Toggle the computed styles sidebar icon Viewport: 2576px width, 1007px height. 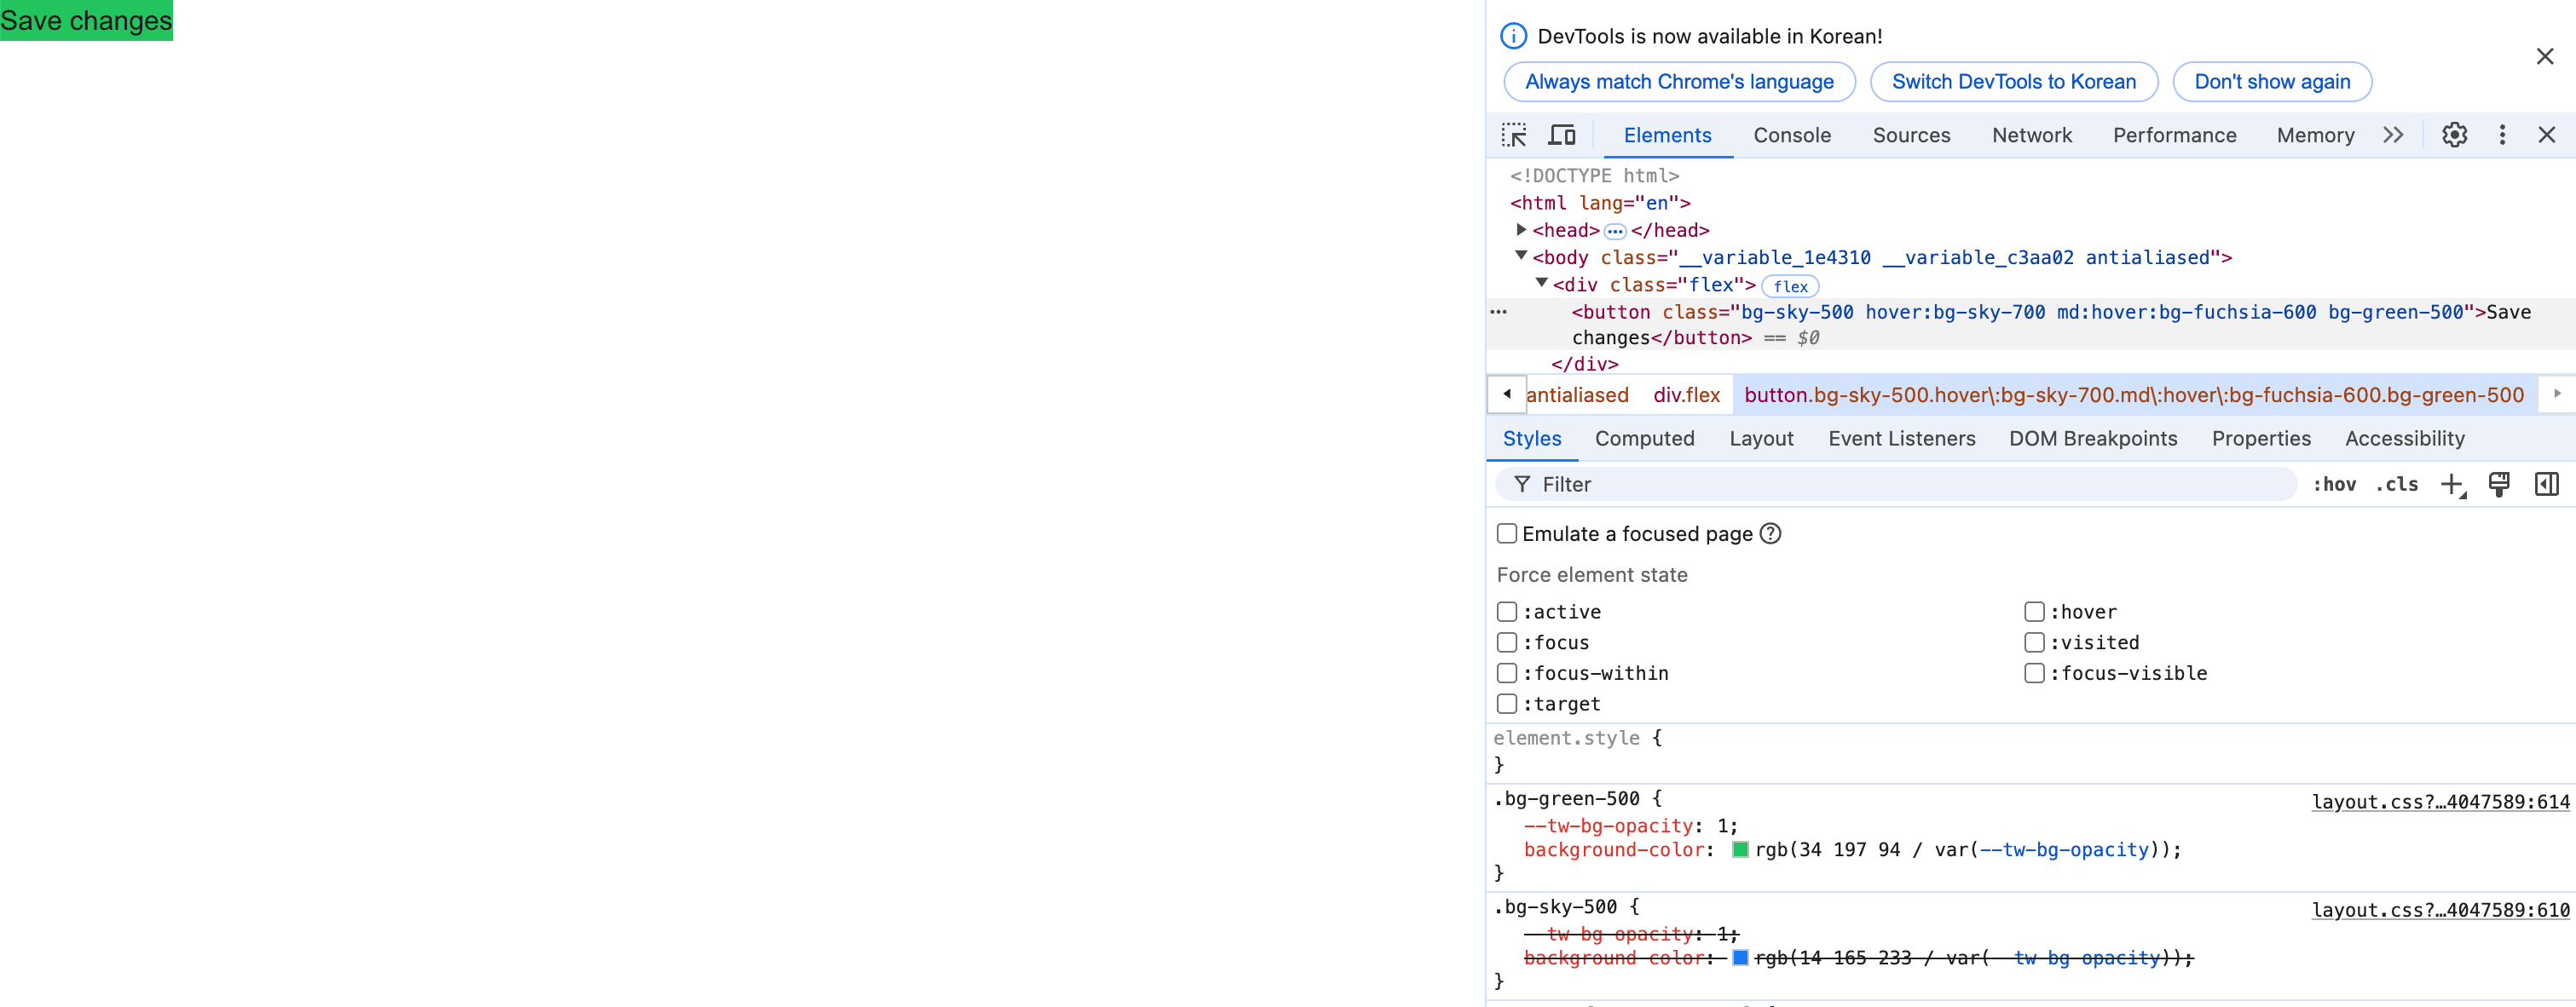(2546, 485)
